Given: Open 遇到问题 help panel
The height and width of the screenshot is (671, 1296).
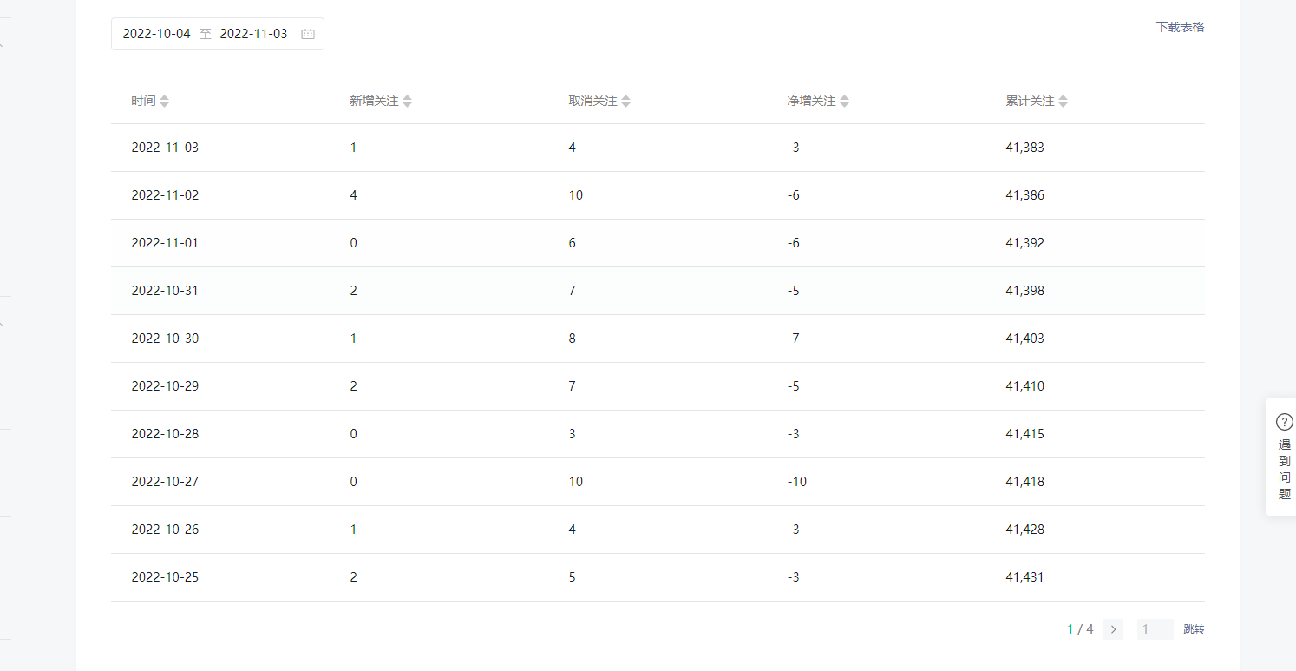Looking at the screenshot, I should (1284, 457).
